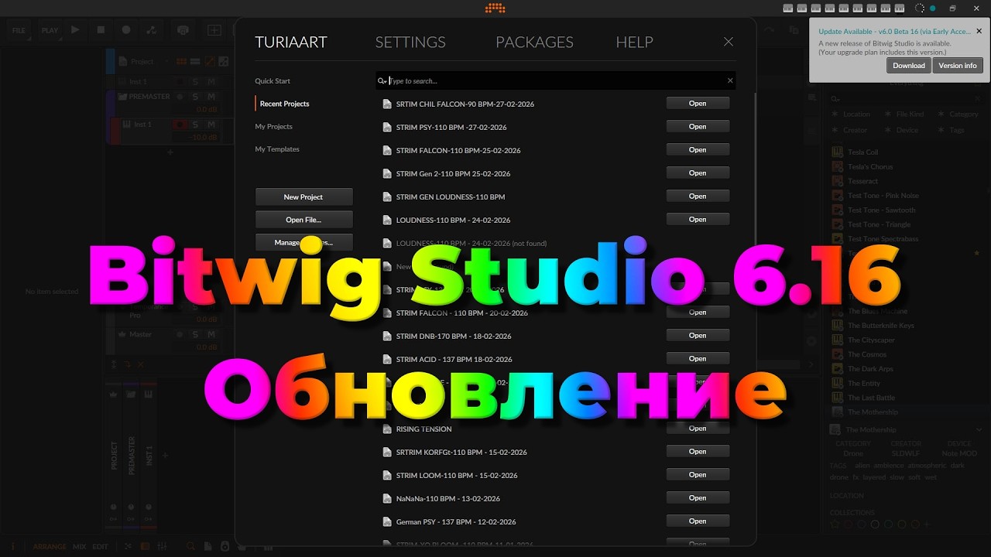
Task: Open STRIM Gen 2-110 BPM project
Action: 698,173
